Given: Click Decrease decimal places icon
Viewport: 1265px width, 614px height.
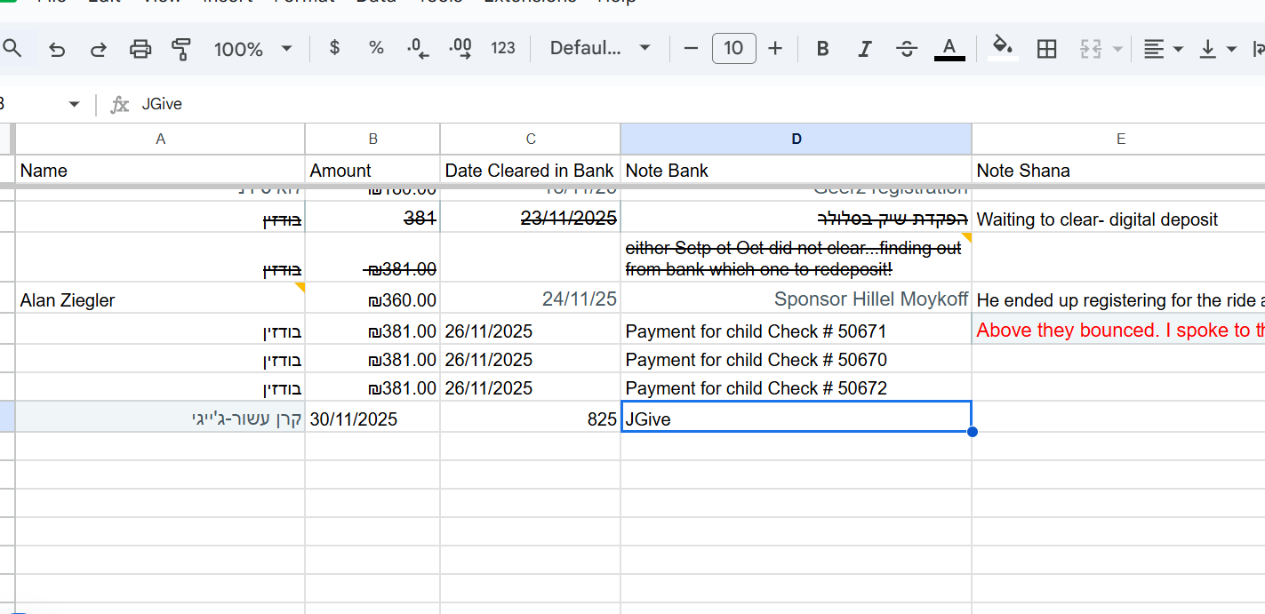Looking at the screenshot, I should pos(418,49).
